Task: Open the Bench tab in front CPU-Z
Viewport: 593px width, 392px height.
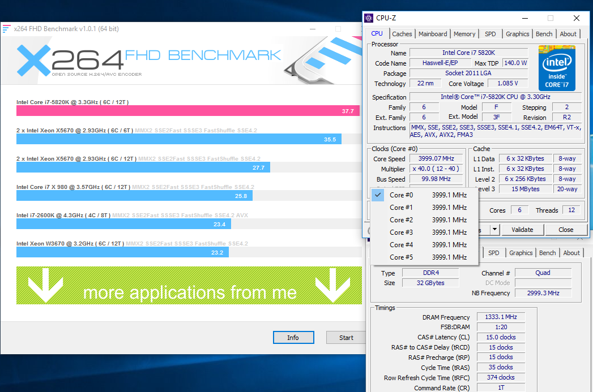Action: pyautogui.click(x=544, y=34)
